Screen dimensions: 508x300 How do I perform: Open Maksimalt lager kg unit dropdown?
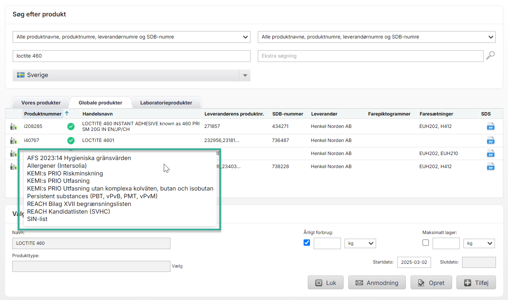[x=479, y=243]
